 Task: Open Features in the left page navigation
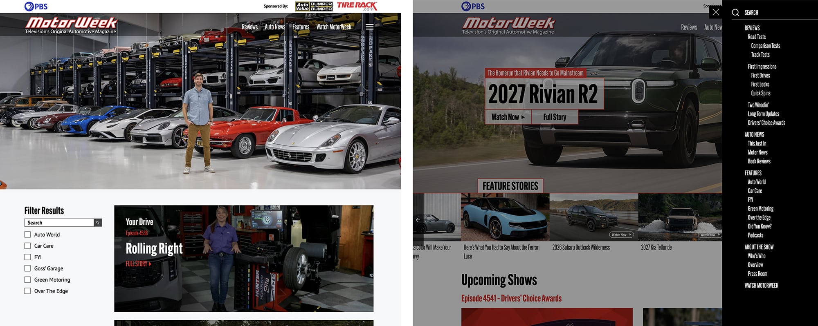301,27
